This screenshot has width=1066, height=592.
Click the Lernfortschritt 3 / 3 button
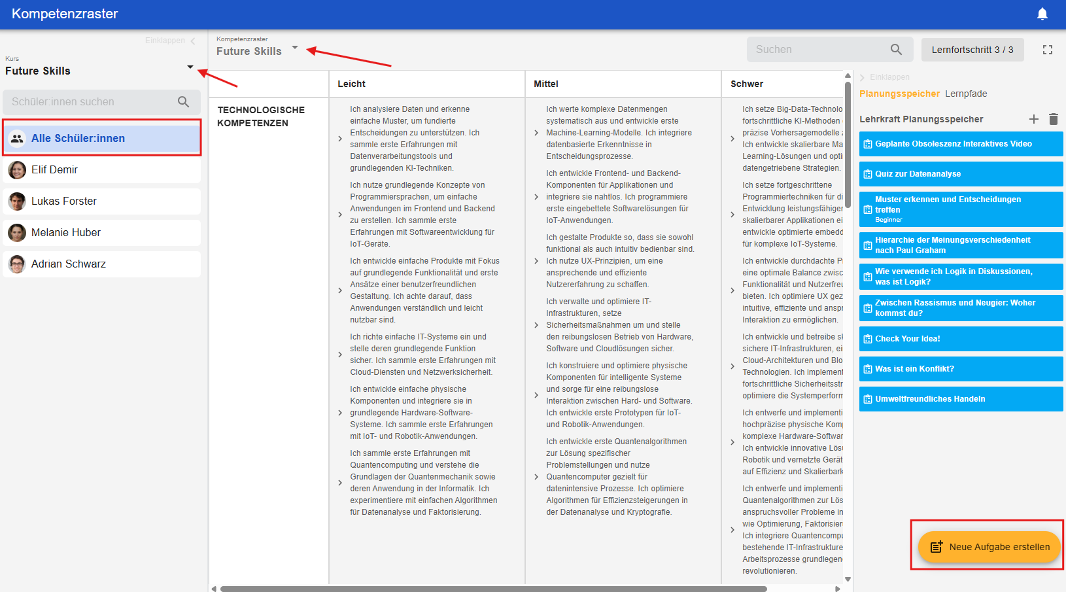[972, 50]
